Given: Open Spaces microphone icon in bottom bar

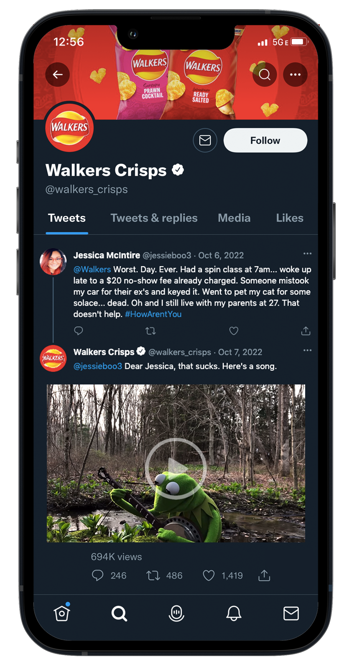Looking at the screenshot, I should click(x=176, y=613).
